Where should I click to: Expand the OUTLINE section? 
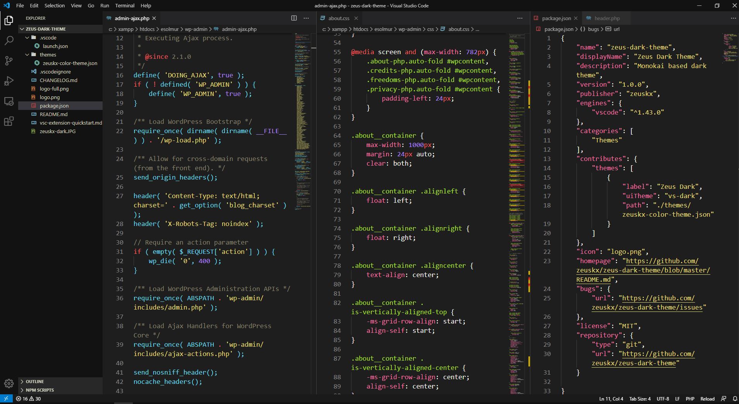click(60, 382)
